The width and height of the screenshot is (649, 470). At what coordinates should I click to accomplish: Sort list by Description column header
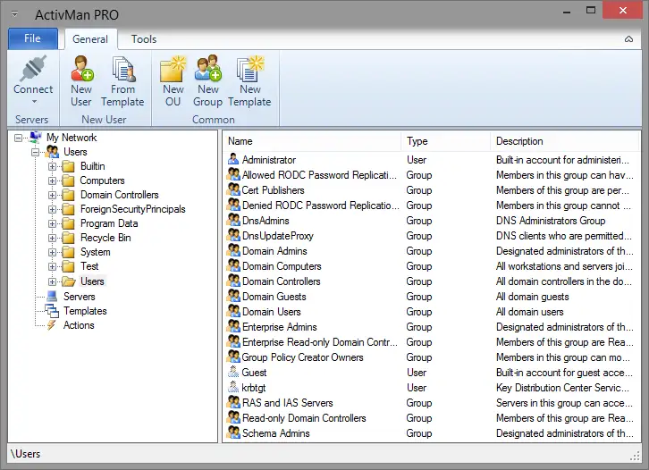pos(565,141)
